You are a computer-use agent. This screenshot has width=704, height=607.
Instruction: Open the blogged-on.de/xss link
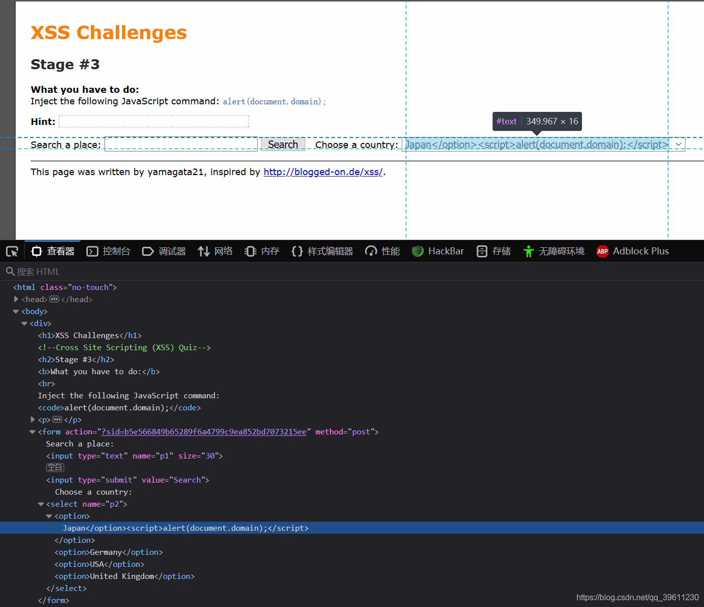pos(323,172)
